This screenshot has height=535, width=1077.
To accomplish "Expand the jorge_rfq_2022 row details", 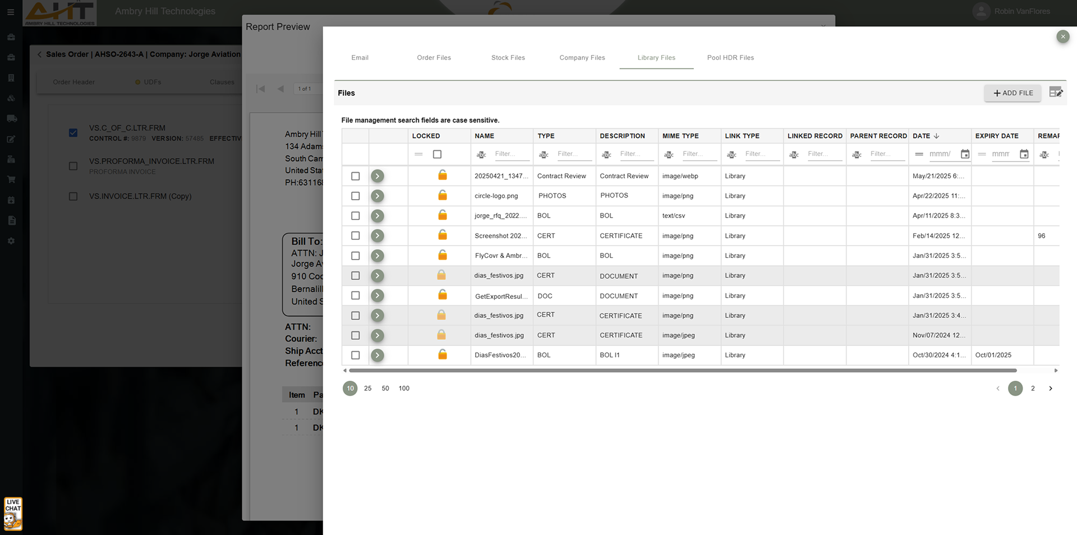I will click(378, 216).
